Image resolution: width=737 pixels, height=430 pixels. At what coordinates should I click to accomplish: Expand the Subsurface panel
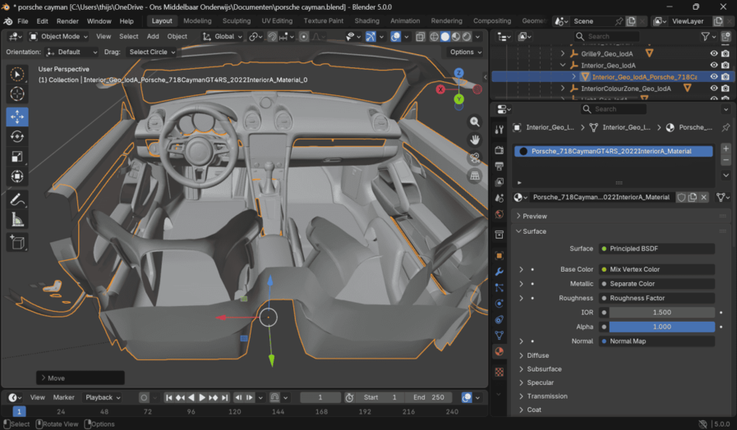544,369
